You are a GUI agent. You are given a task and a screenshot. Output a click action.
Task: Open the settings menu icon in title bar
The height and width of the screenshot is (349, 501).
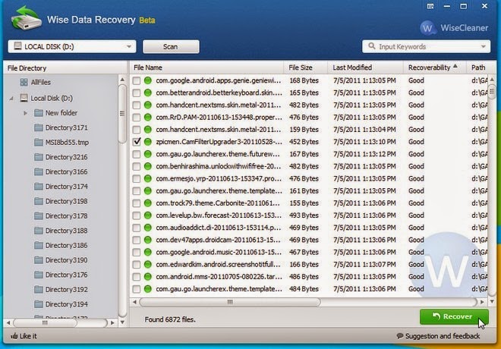pyautogui.click(x=430, y=6)
